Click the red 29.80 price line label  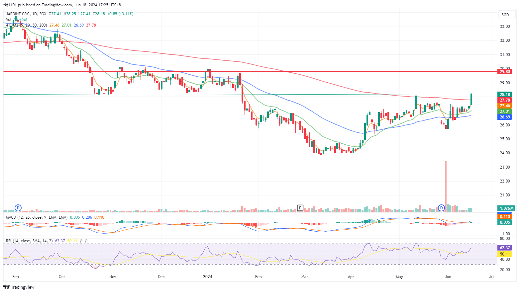[x=505, y=71]
